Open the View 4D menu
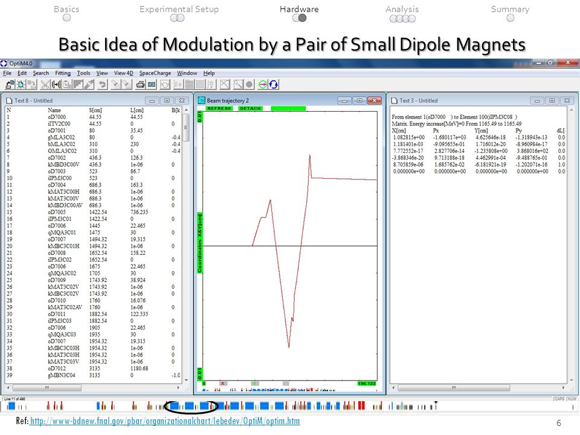 point(123,73)
